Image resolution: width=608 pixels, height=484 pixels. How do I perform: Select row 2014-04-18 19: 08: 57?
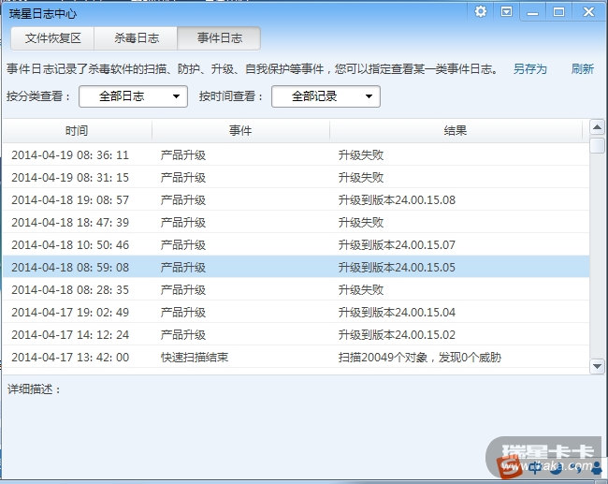297,200
